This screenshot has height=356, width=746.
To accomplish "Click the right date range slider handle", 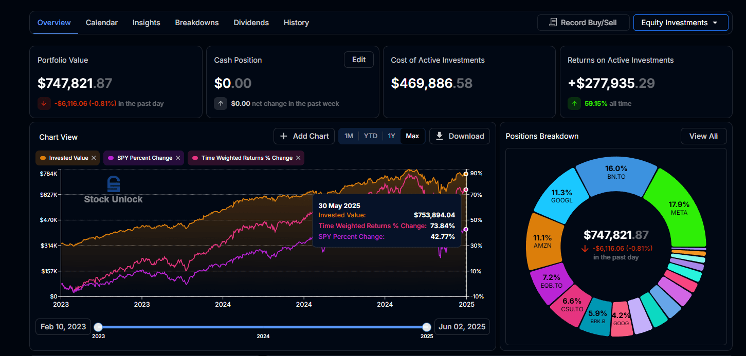I will [x=426, y=327].
